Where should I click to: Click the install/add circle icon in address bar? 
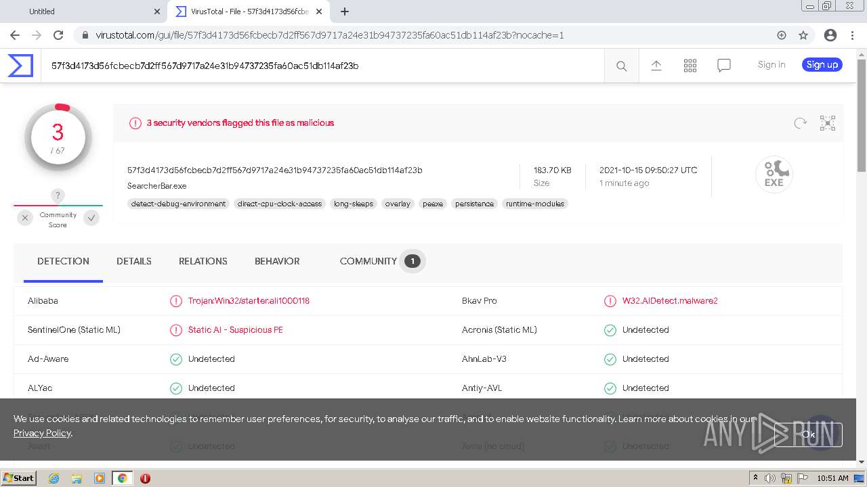click(x=781, y=35)
